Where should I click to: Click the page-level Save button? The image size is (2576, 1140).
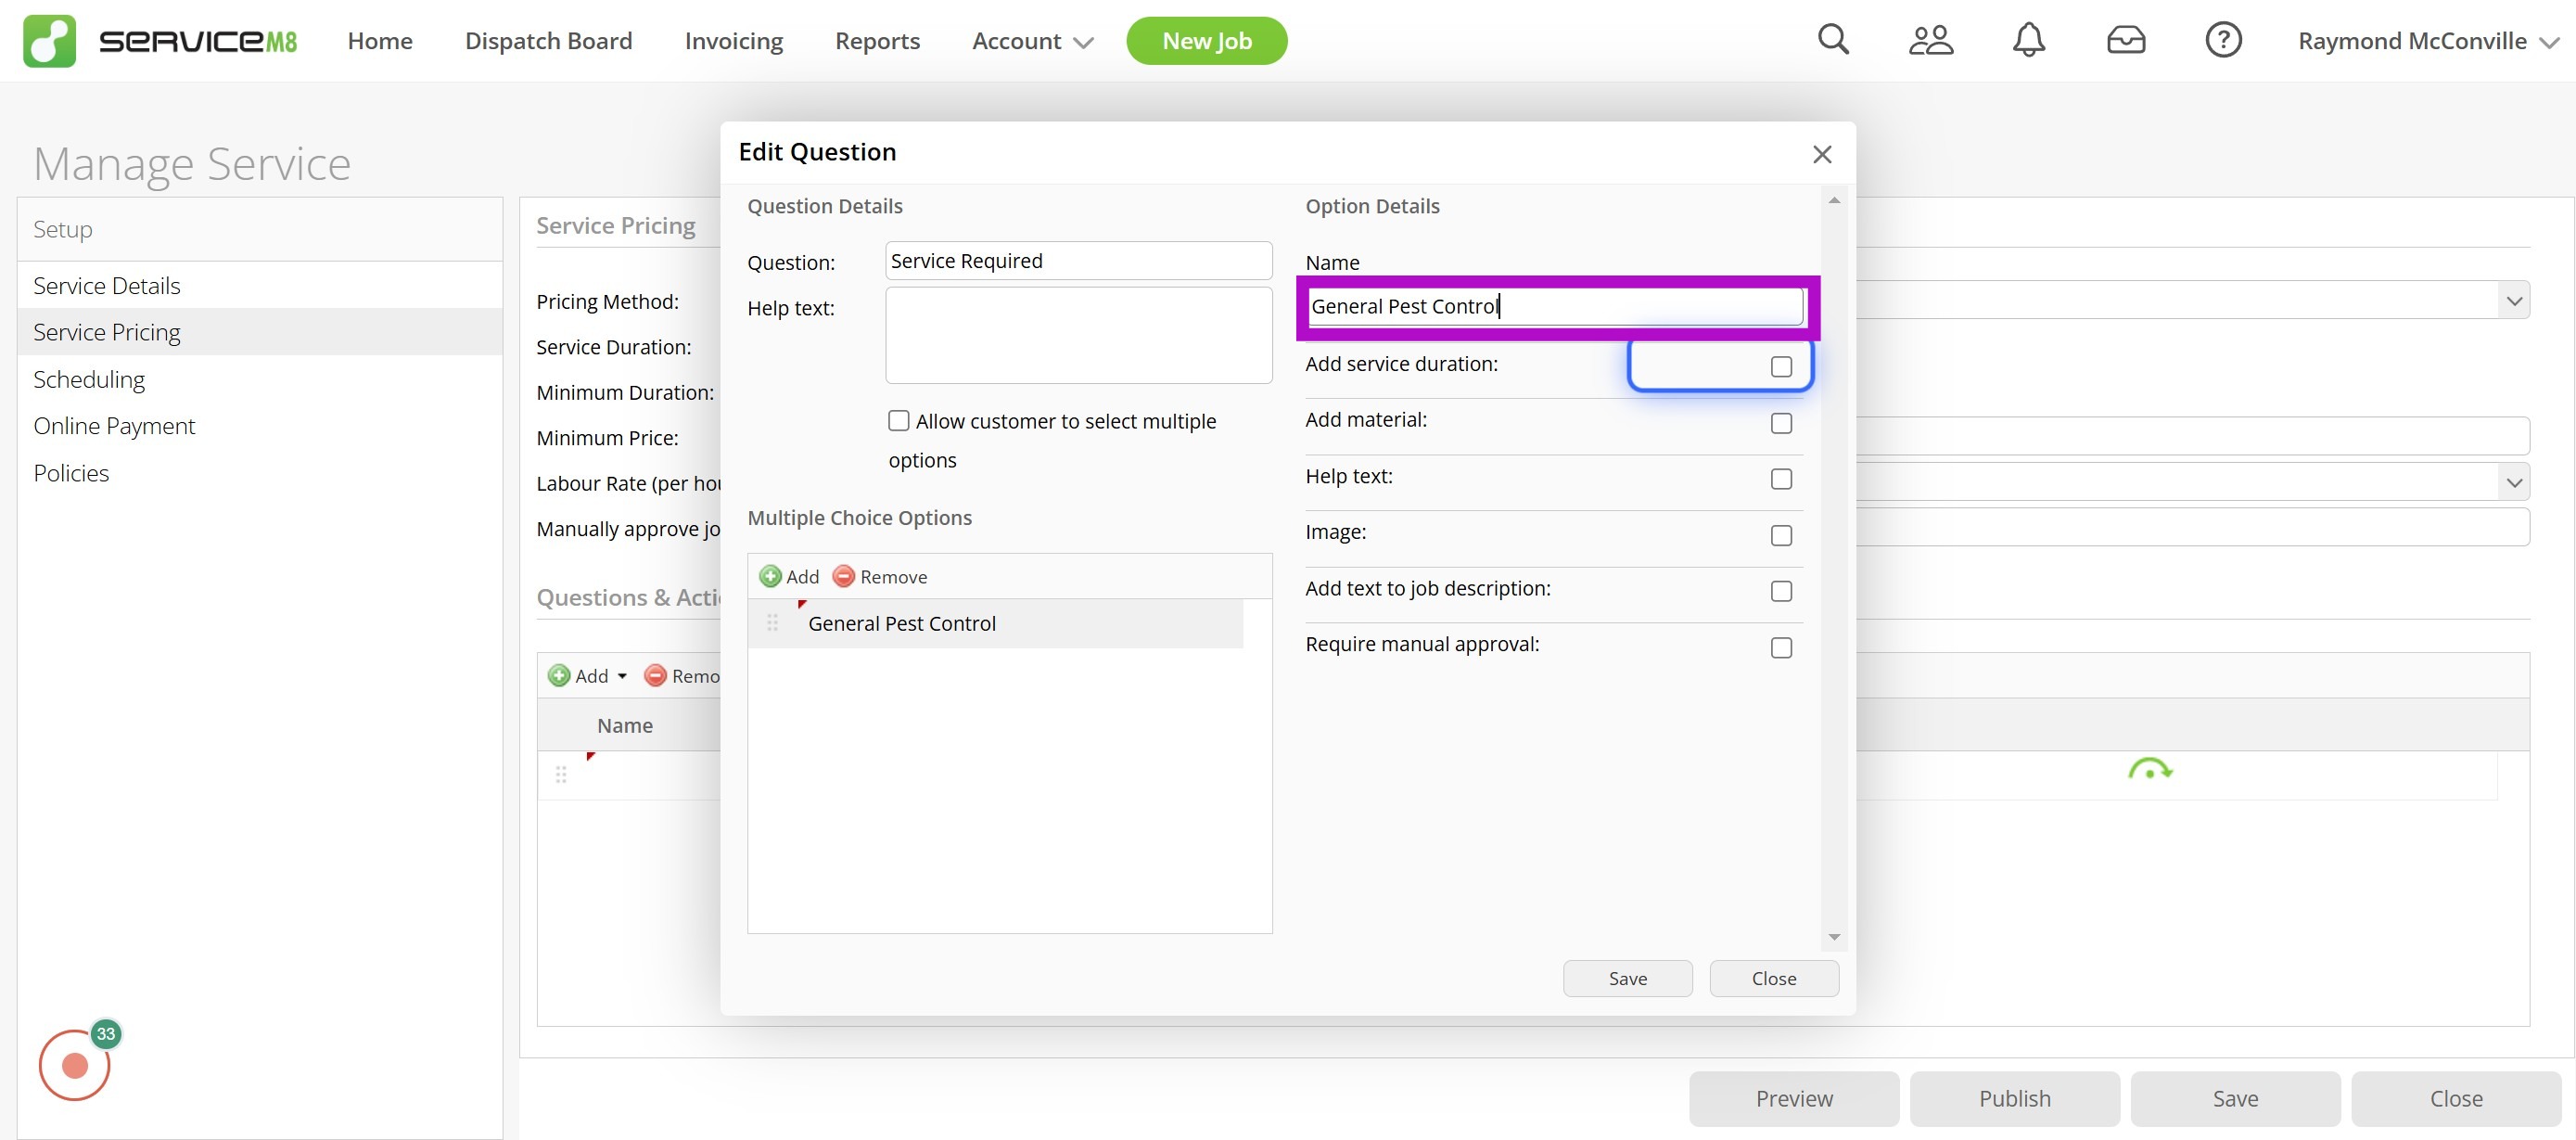coord(2235,1098)
